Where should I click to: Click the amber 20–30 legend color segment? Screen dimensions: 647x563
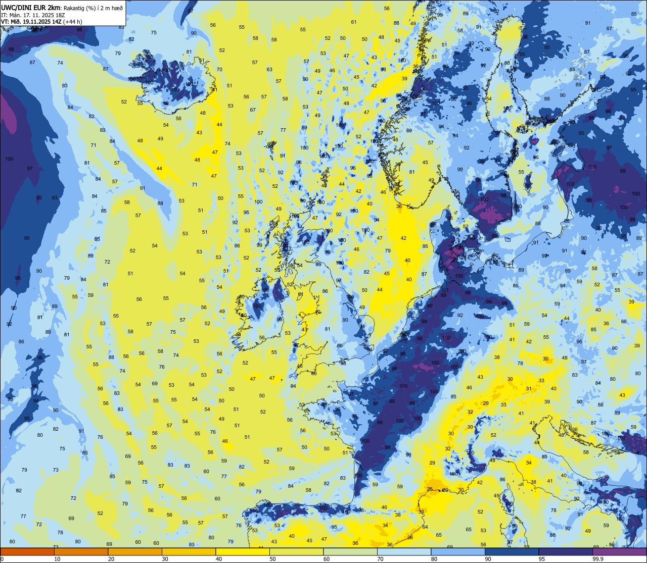click(135, 551)
